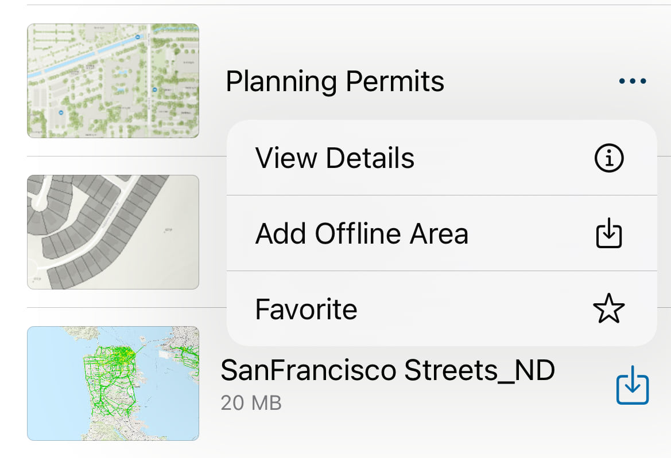Enable offline download for SanFrancisco Streets_ND
Viewport: 671px width, 458px height.
click(631, 385)
